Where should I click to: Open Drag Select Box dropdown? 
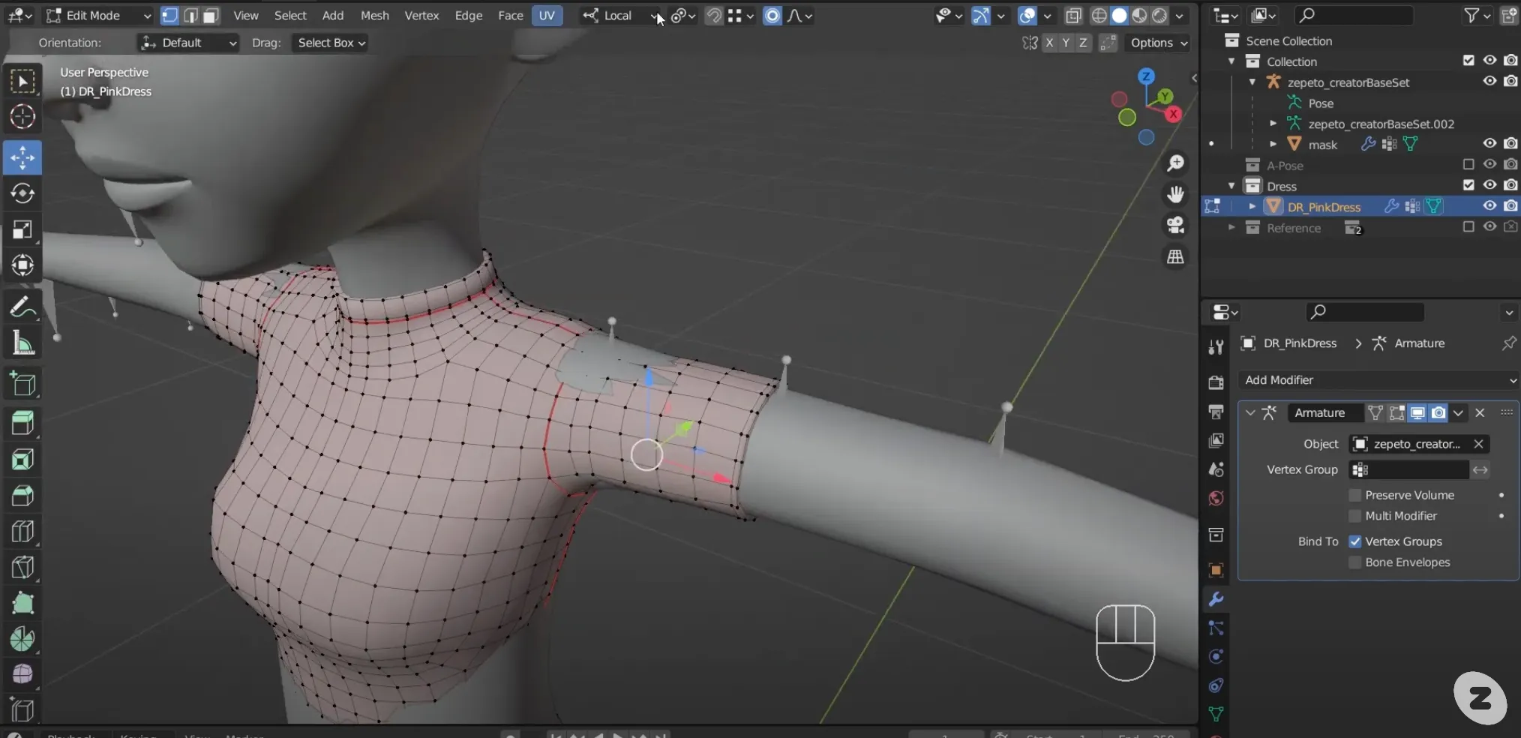pyautogui.click(x=331, y=43)
